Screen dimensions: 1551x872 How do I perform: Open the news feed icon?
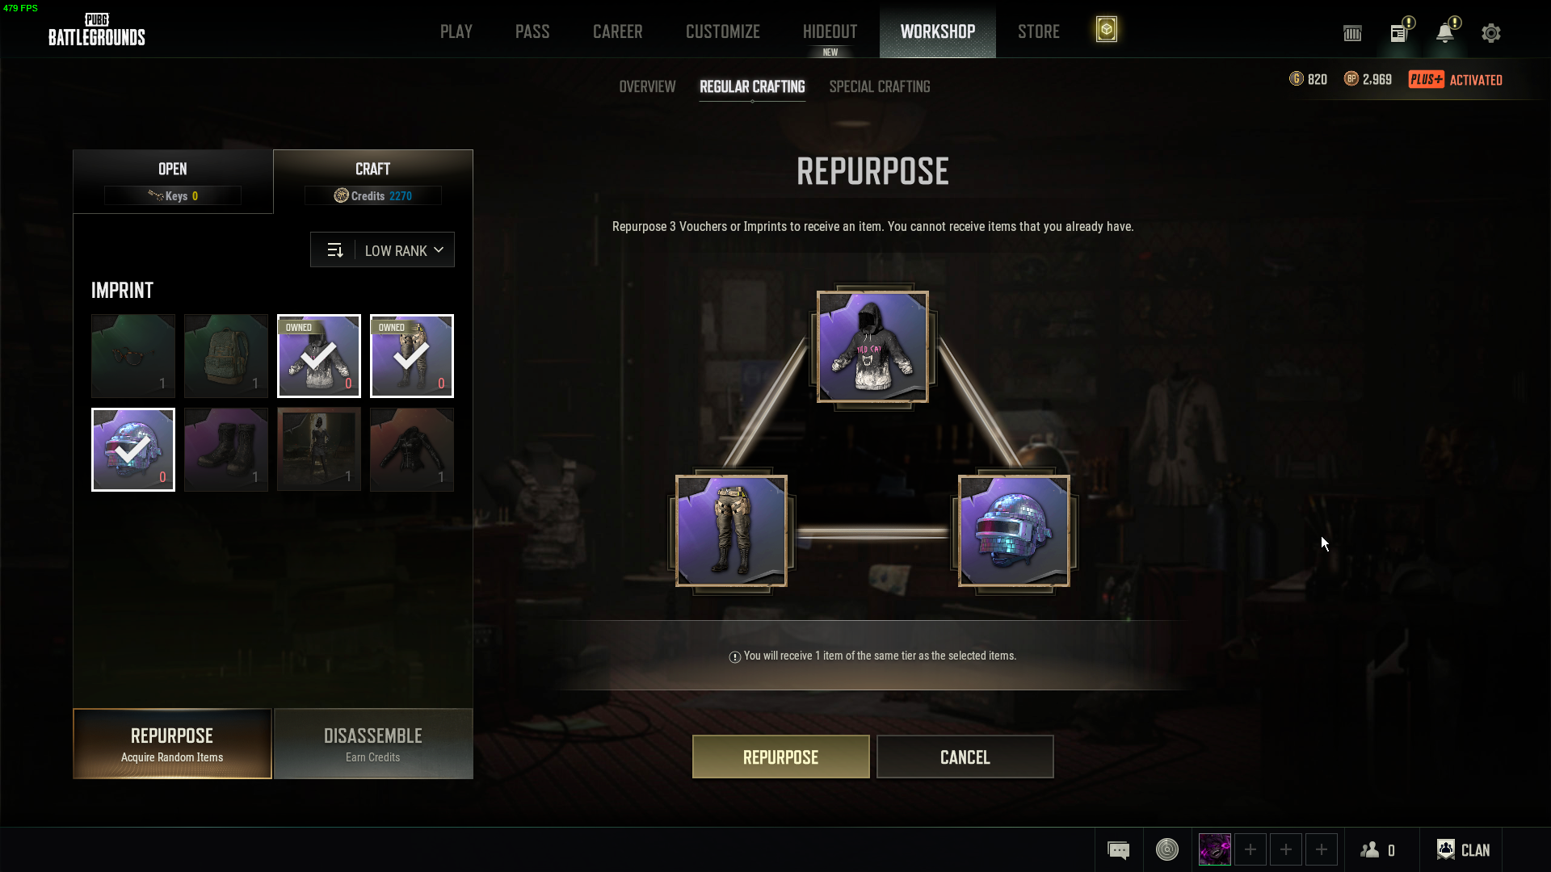[1399, 32]
